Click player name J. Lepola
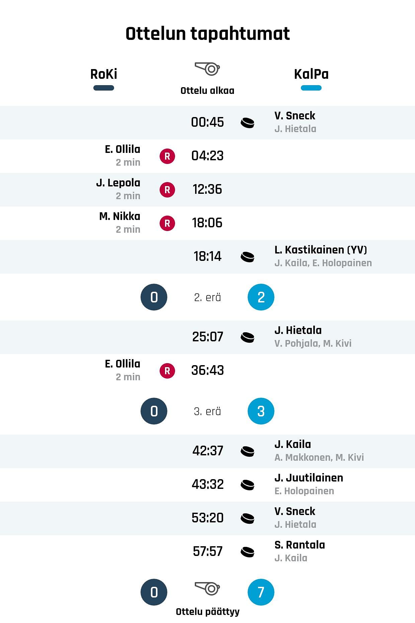The height and width of the screenshot is (623, 415). (x=118, y=183)
